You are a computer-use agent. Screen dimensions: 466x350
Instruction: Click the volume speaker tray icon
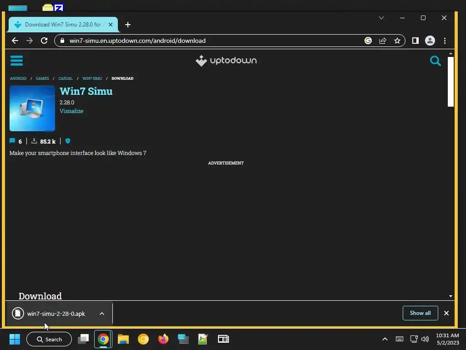[x=425, y=339]
